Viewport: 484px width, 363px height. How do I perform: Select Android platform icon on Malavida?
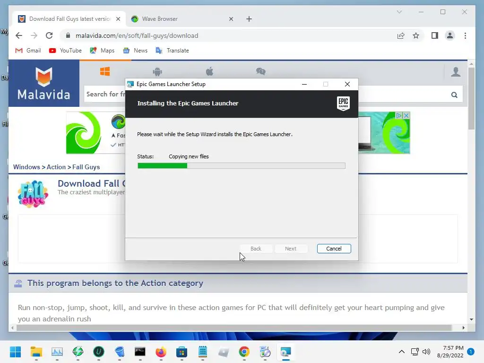(157, 72)
